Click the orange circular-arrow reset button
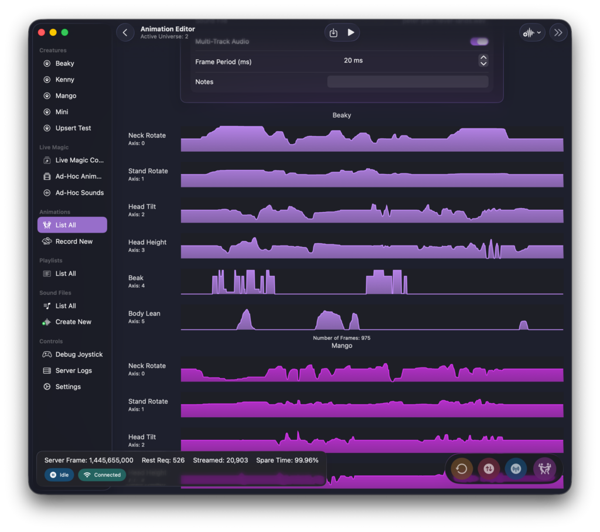 pos(461,469)
